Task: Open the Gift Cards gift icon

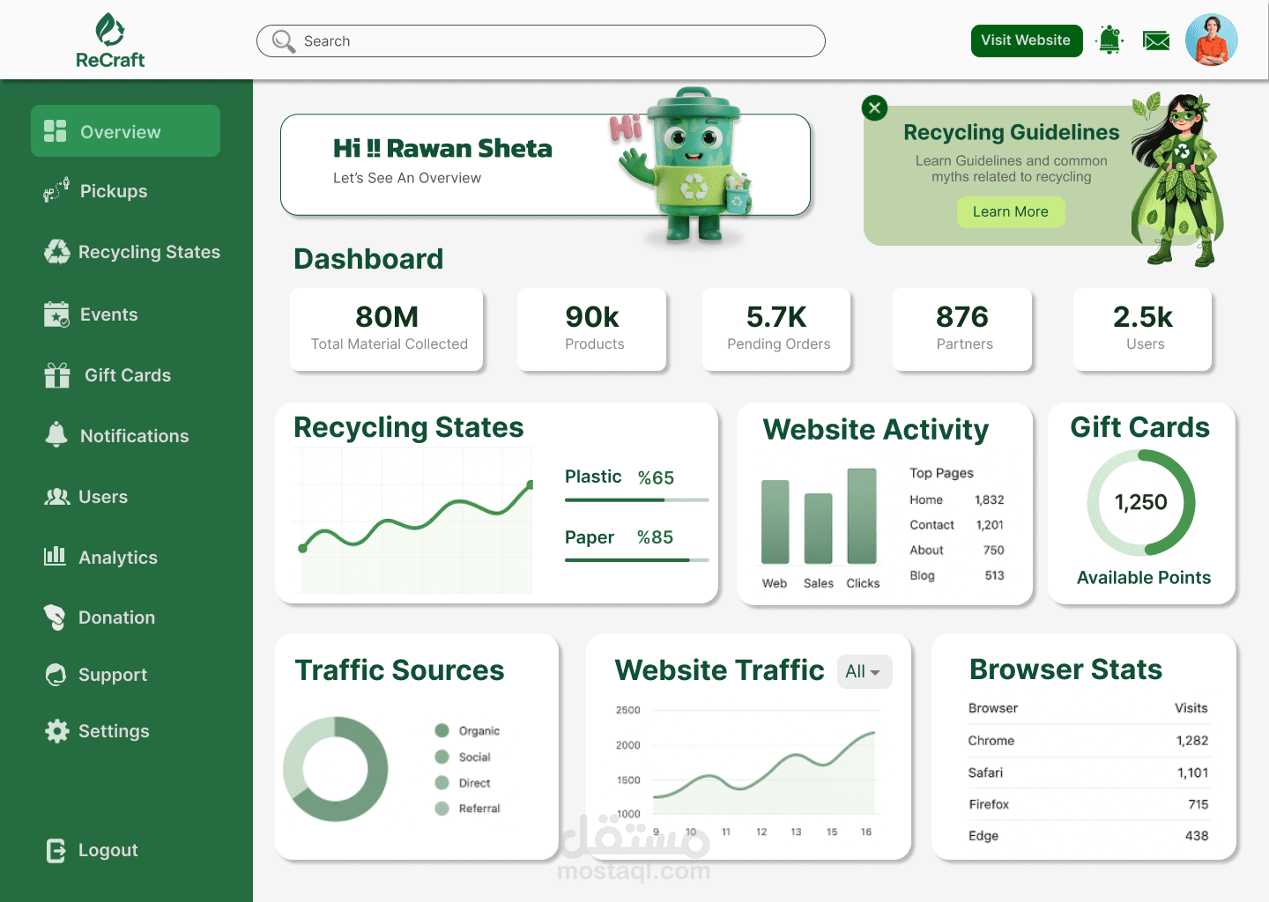Action: tap(56, 374)
